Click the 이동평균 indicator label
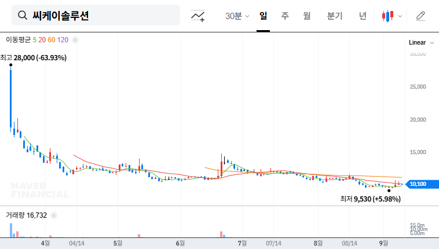The width and height of the screenshot is (439, 249). pos(18,40)
